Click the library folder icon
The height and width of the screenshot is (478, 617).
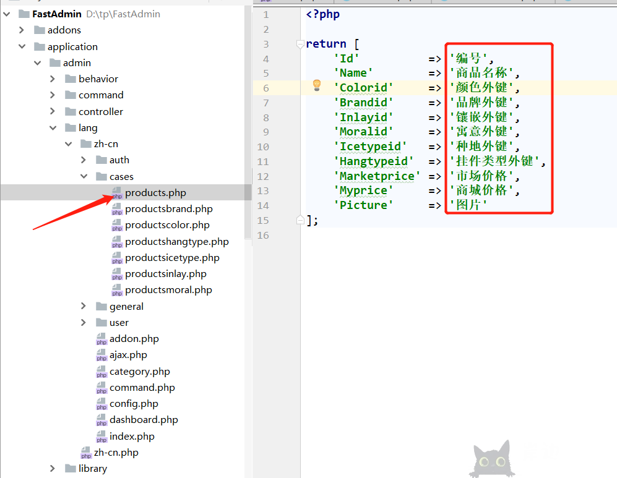tap(71, 469)
